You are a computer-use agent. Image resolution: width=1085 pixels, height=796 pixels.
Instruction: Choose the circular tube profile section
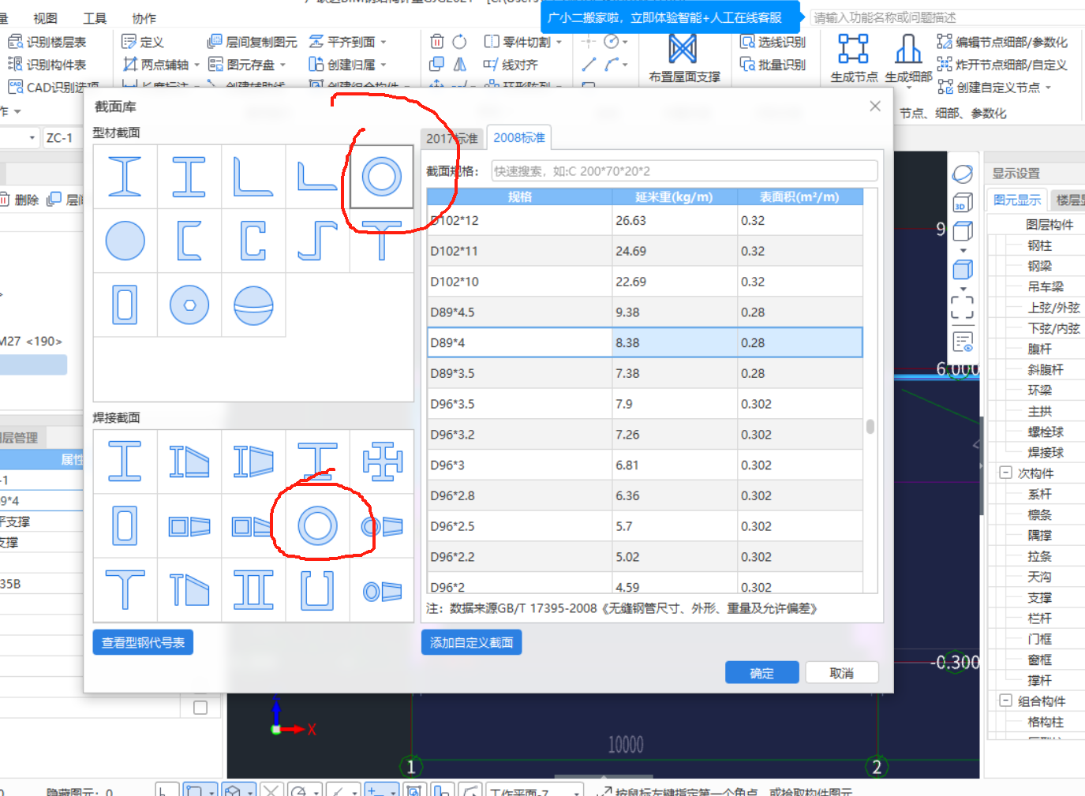(x=382, y=177)
